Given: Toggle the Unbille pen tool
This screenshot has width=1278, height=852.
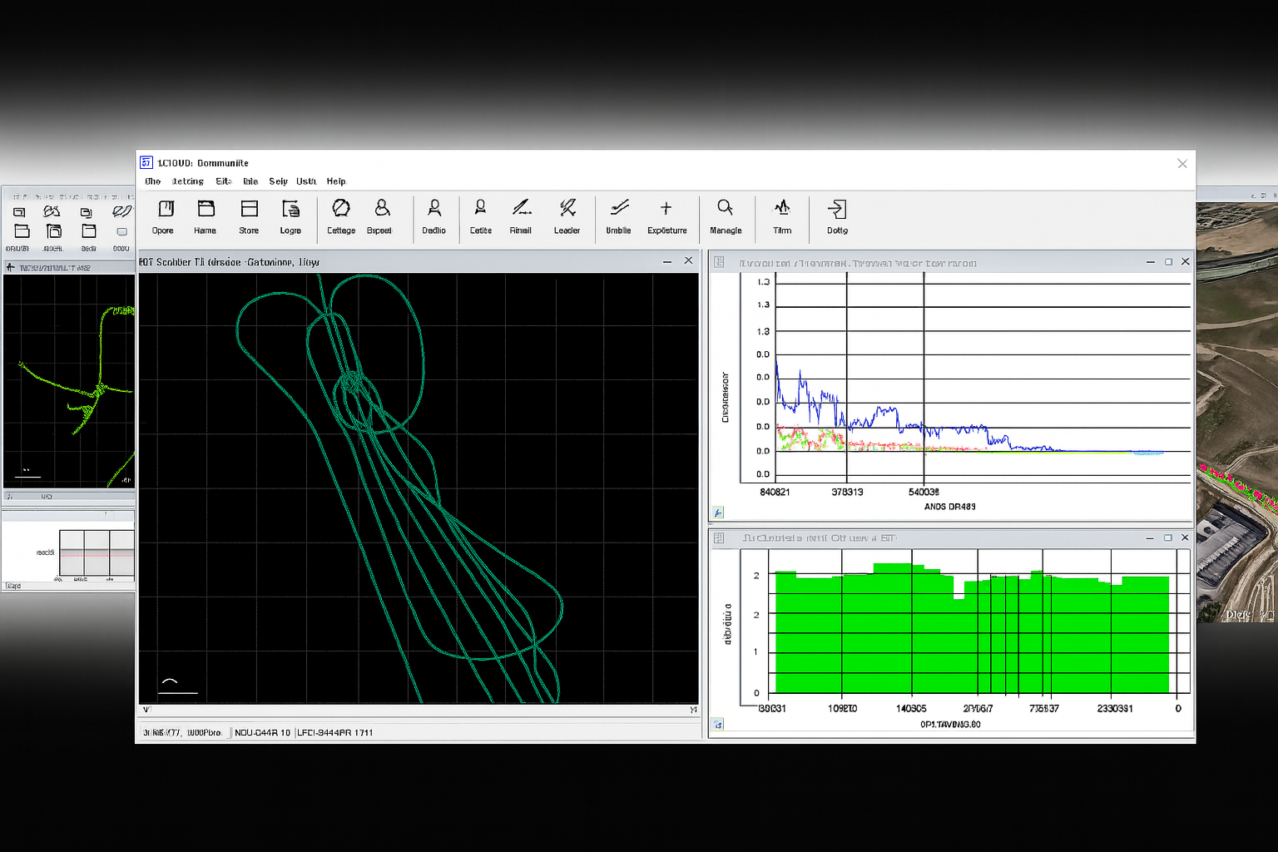Looking at the screenshot, I should pyautogui.click(x=617, y=216).
